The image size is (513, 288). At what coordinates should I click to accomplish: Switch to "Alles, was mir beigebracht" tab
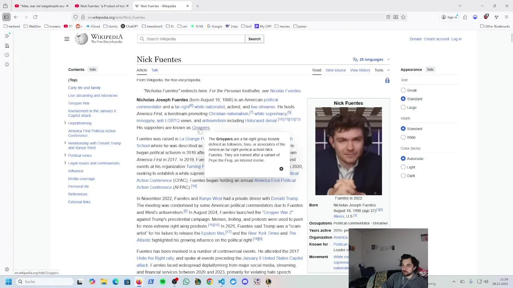click(x=41, y=6)
